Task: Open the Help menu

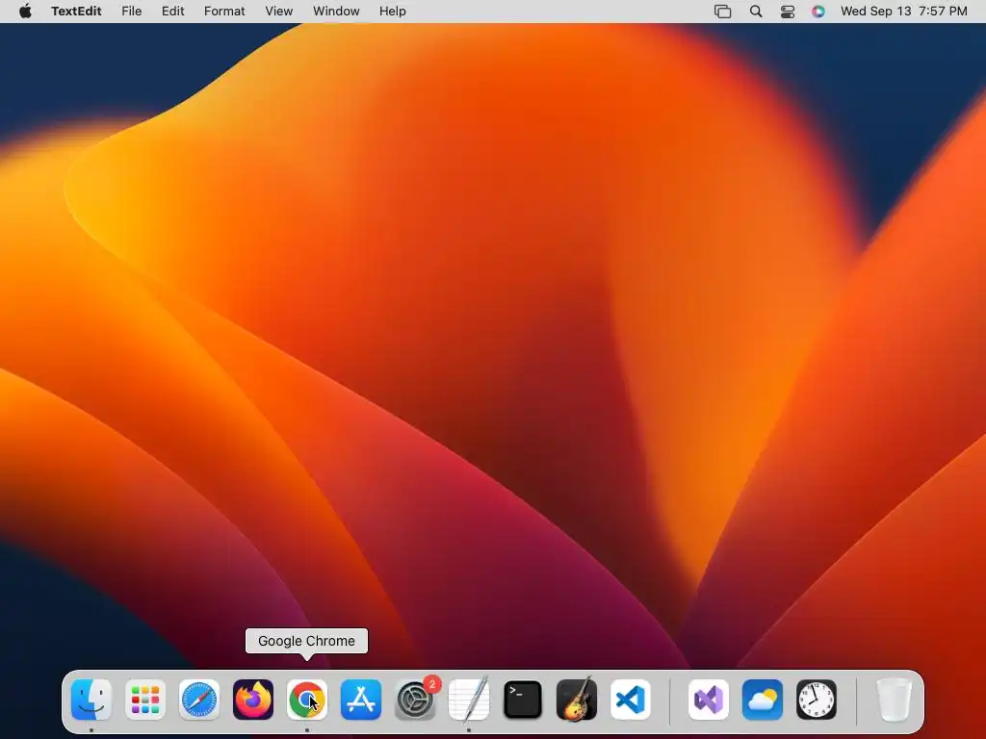Action: (393, 12)
